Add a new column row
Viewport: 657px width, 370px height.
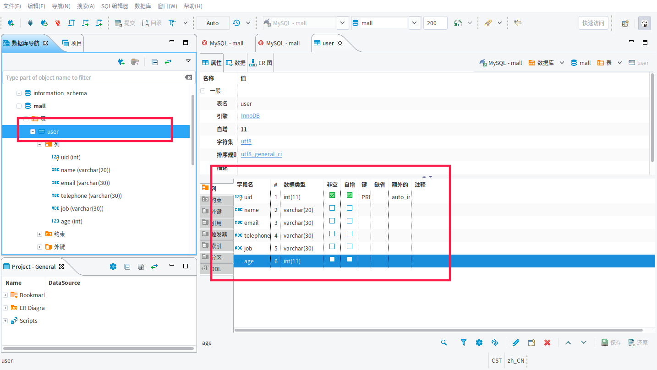(531, 342)
